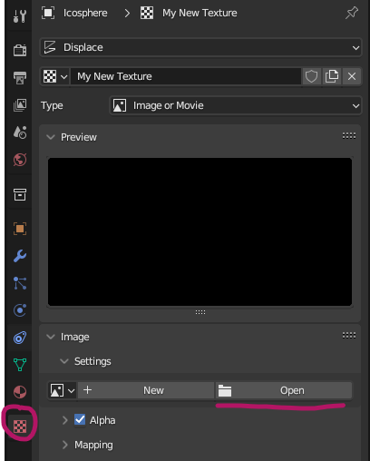The width and height of the screenshot is (370, 461).
Task: Open the Physics properties tab
Action: click(x=20, y=310)
